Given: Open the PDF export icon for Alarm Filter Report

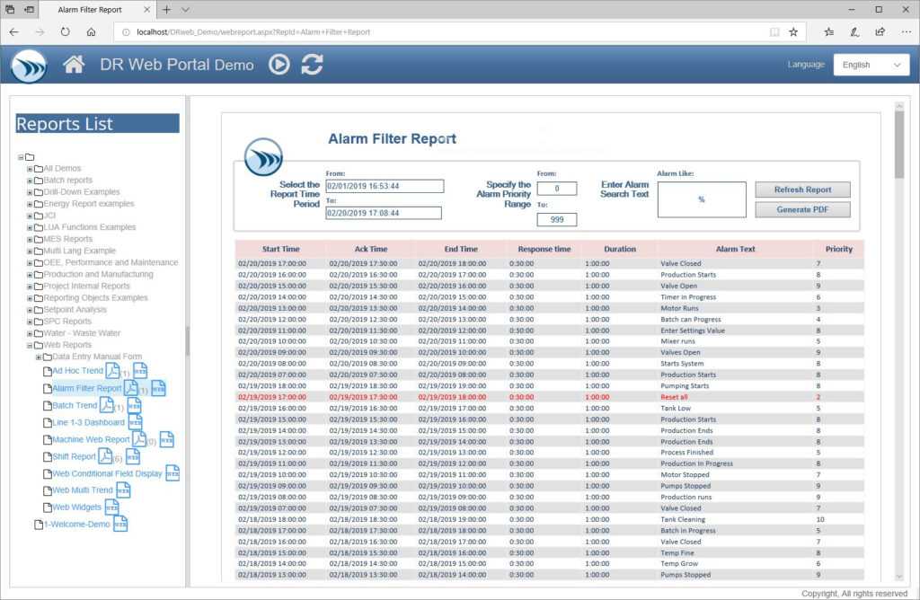Looking at the screenshot, I should pos(130,390).
